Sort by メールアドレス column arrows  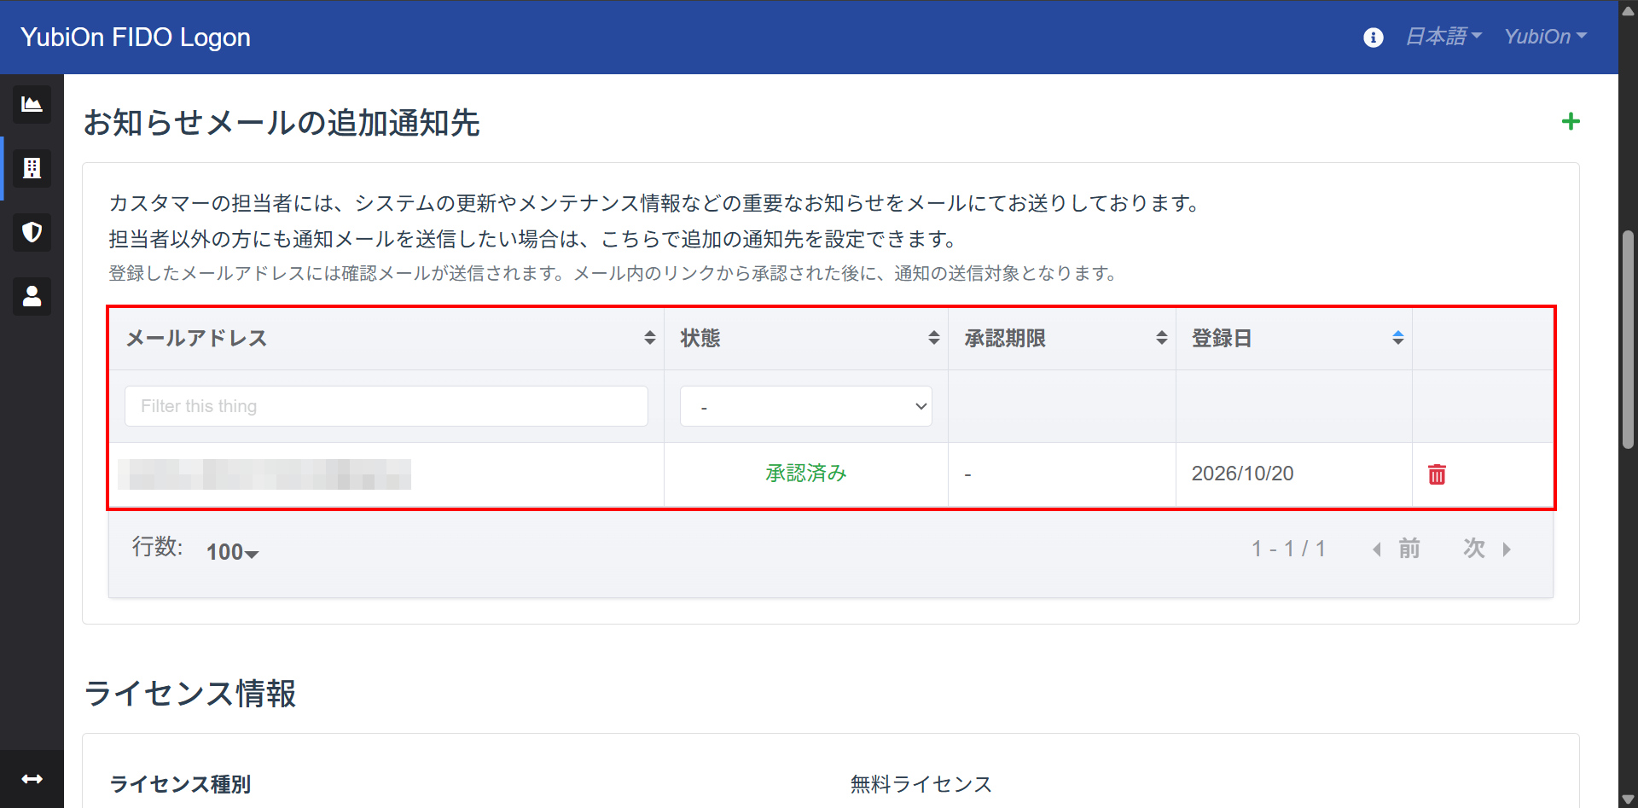tap(650, 338)
